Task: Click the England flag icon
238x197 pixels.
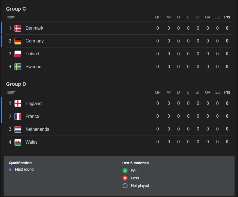Action: 18,103
